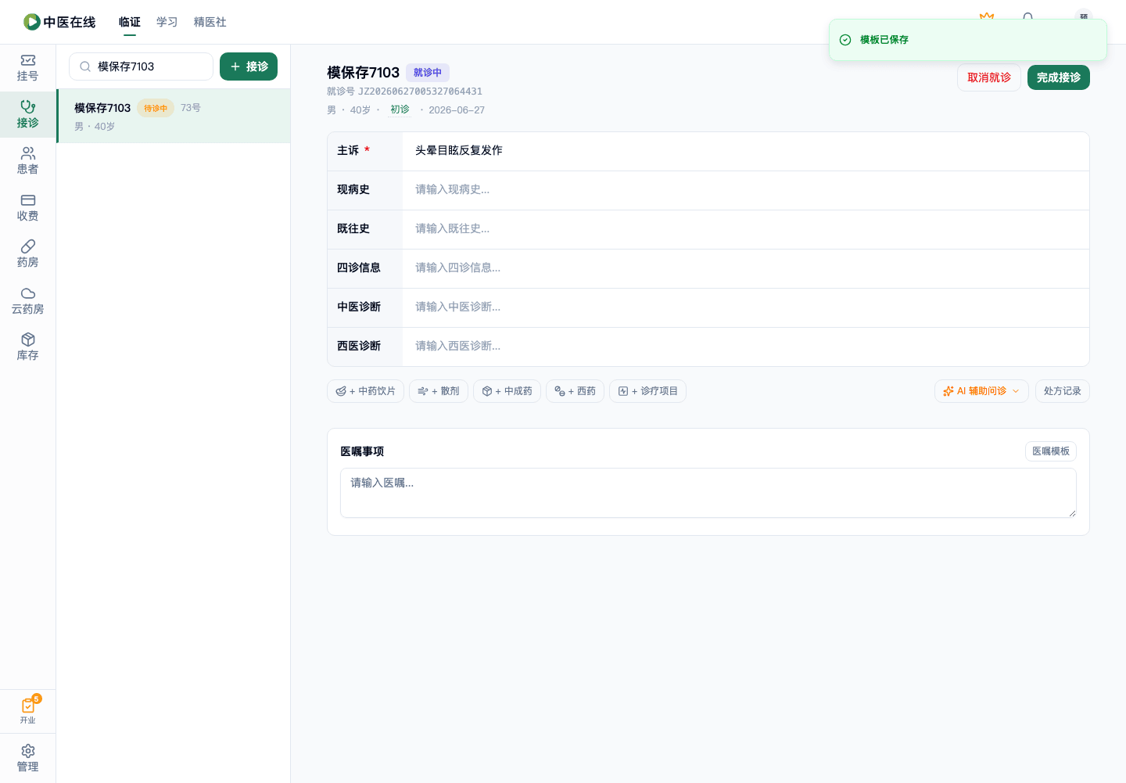Open the 库存 inventory sidebar icon

[x=28, y=339]
